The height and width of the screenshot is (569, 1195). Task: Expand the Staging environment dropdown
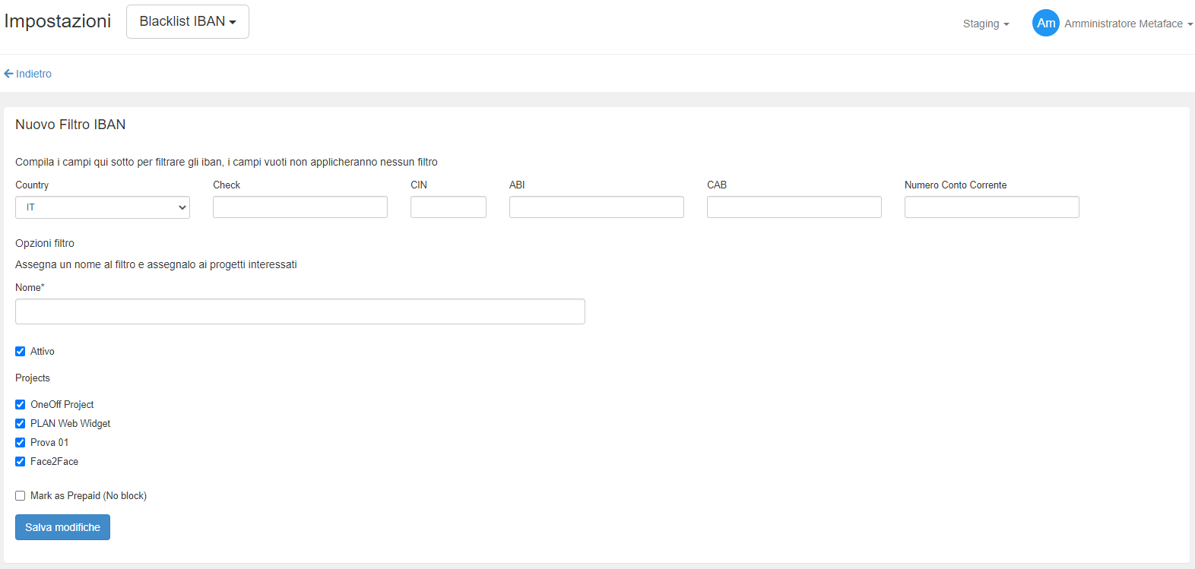pyautogui.click(x=985, y=24)
